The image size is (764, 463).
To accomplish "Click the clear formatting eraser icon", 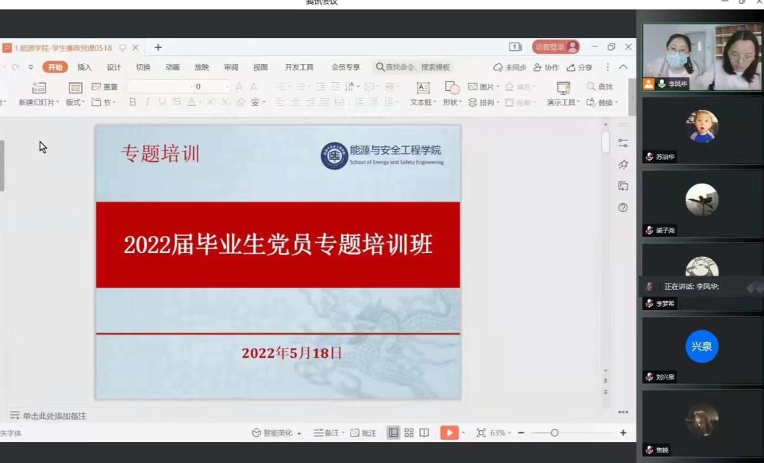I will [241, 102].
